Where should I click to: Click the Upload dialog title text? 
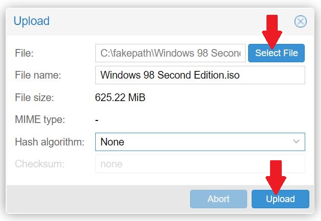32,21
